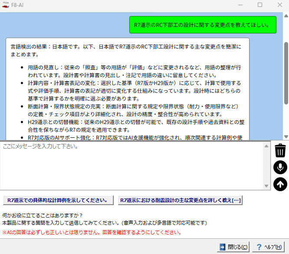Click the 閉じる(C) close button

pos(233,247)
